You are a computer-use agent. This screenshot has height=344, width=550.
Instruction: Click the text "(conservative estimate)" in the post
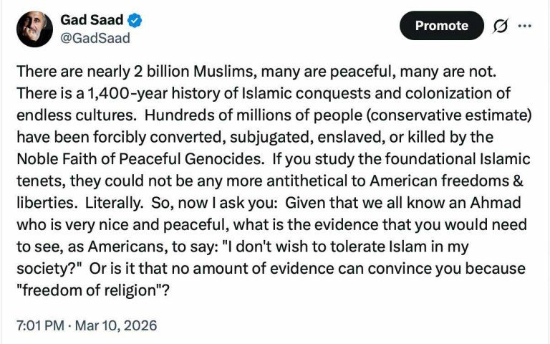[449, 115]
